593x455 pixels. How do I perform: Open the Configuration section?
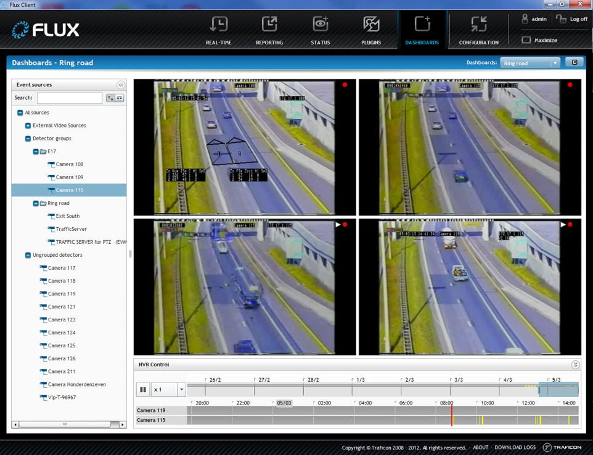[478, 30]
